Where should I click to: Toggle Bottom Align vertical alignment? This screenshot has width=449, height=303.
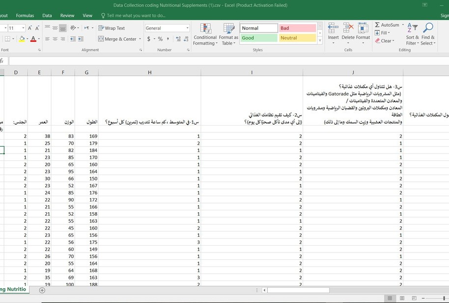(63, 28)
